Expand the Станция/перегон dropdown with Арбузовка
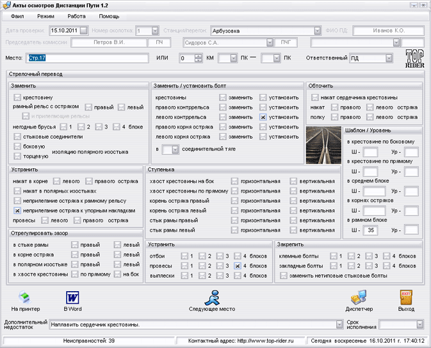Screen dimensions: 431x348 318,31
